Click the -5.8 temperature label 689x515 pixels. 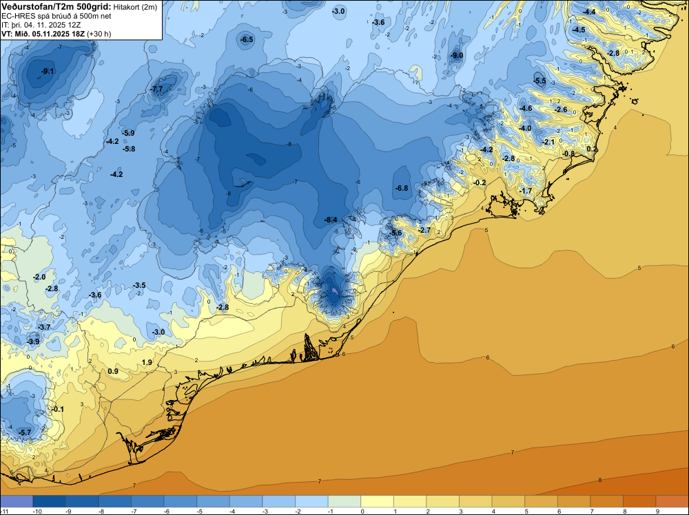[x=129, y=149]
